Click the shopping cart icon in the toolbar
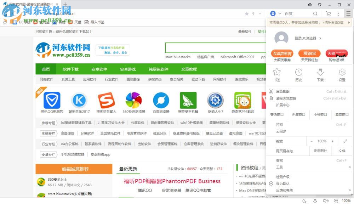354x204 pixels. pos(329,13)
